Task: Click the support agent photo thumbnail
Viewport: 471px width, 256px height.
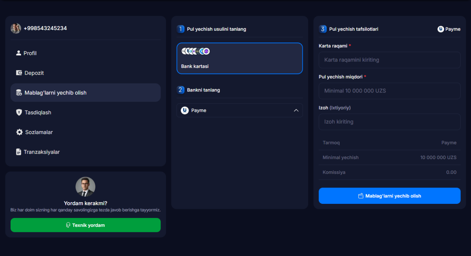Action: tap(85, 187)
